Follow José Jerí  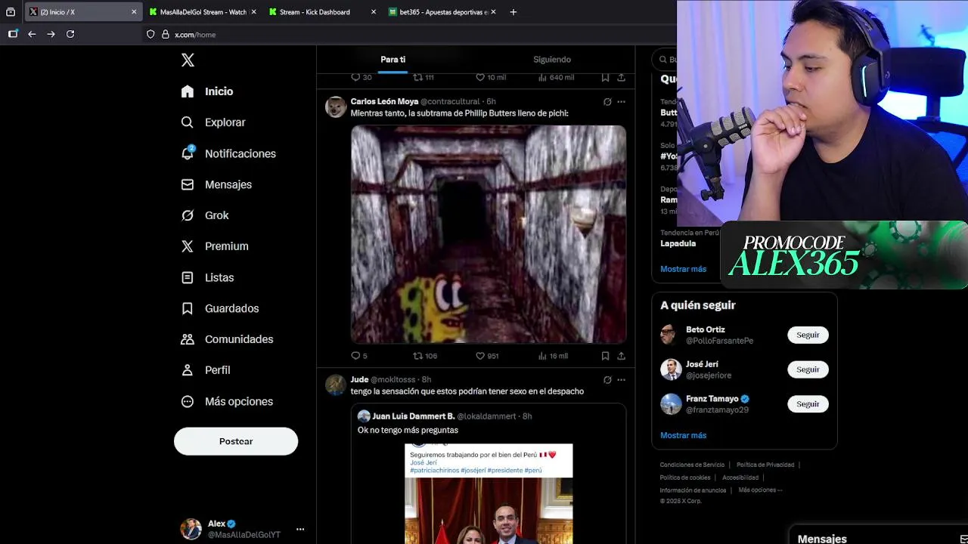[x=808, y=369]
